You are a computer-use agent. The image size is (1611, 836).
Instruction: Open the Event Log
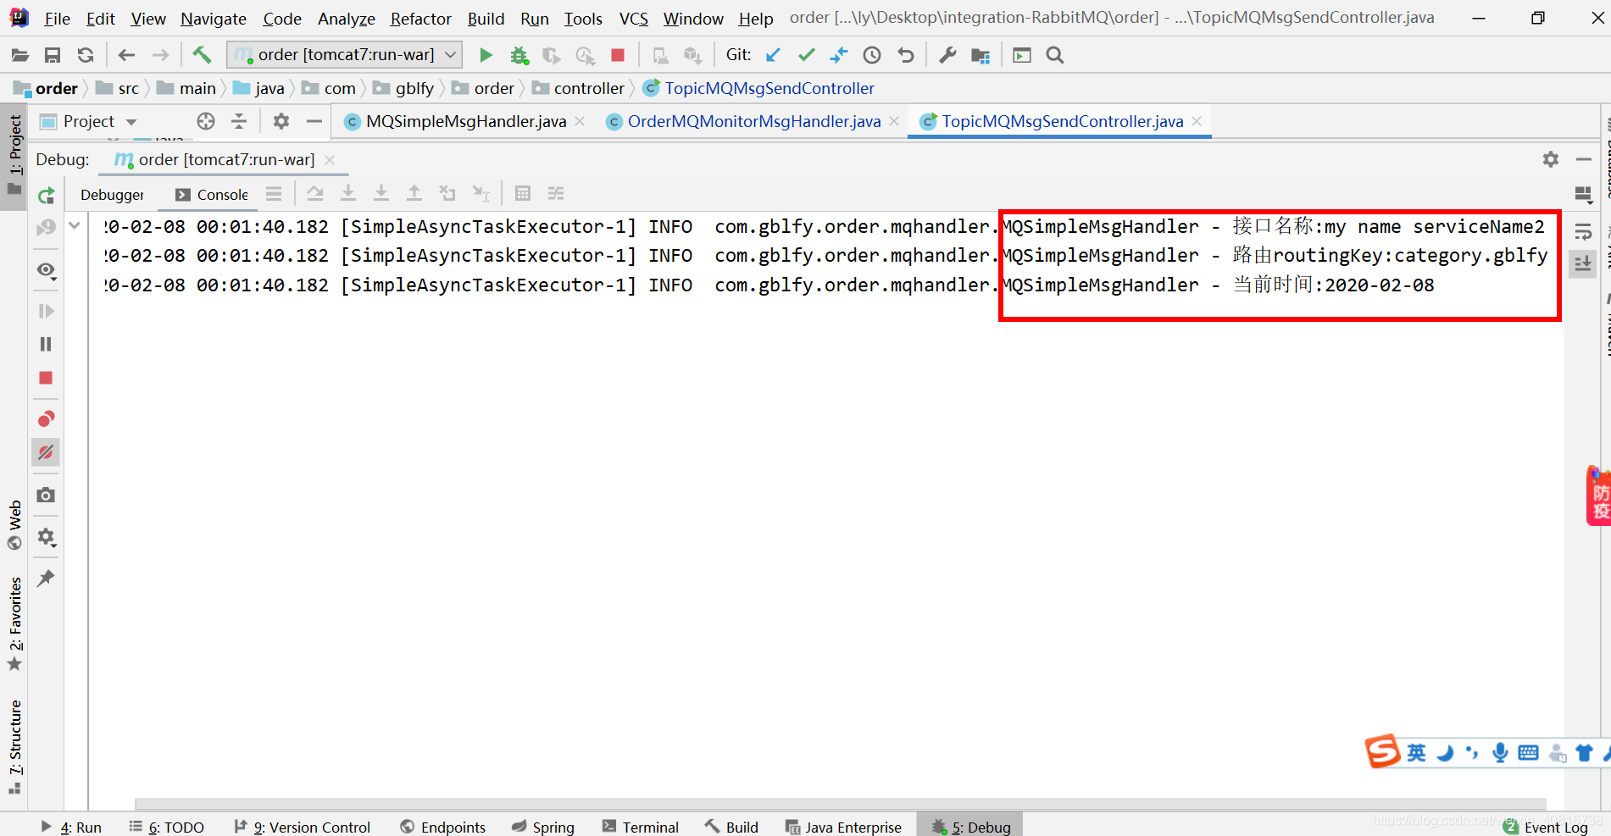point(1546,827)
